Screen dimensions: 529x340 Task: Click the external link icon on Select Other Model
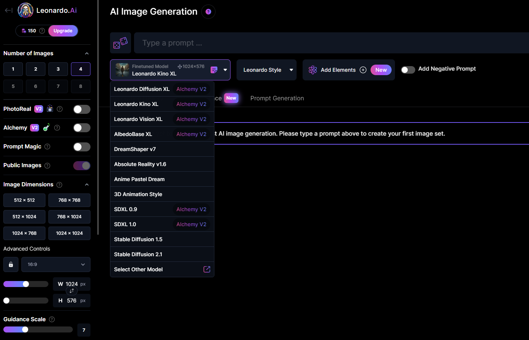click(x=207, y=269)
